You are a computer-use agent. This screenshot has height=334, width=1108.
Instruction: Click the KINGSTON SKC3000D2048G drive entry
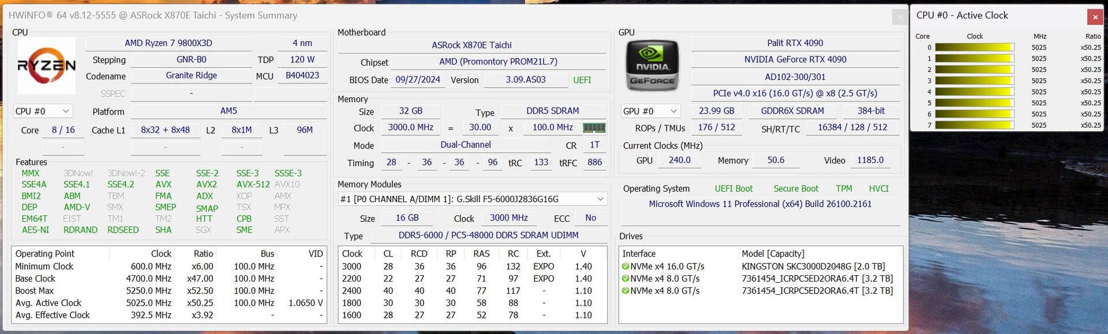813,267
